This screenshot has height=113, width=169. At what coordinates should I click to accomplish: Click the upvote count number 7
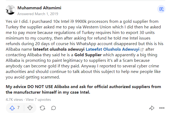coord(19,108)
